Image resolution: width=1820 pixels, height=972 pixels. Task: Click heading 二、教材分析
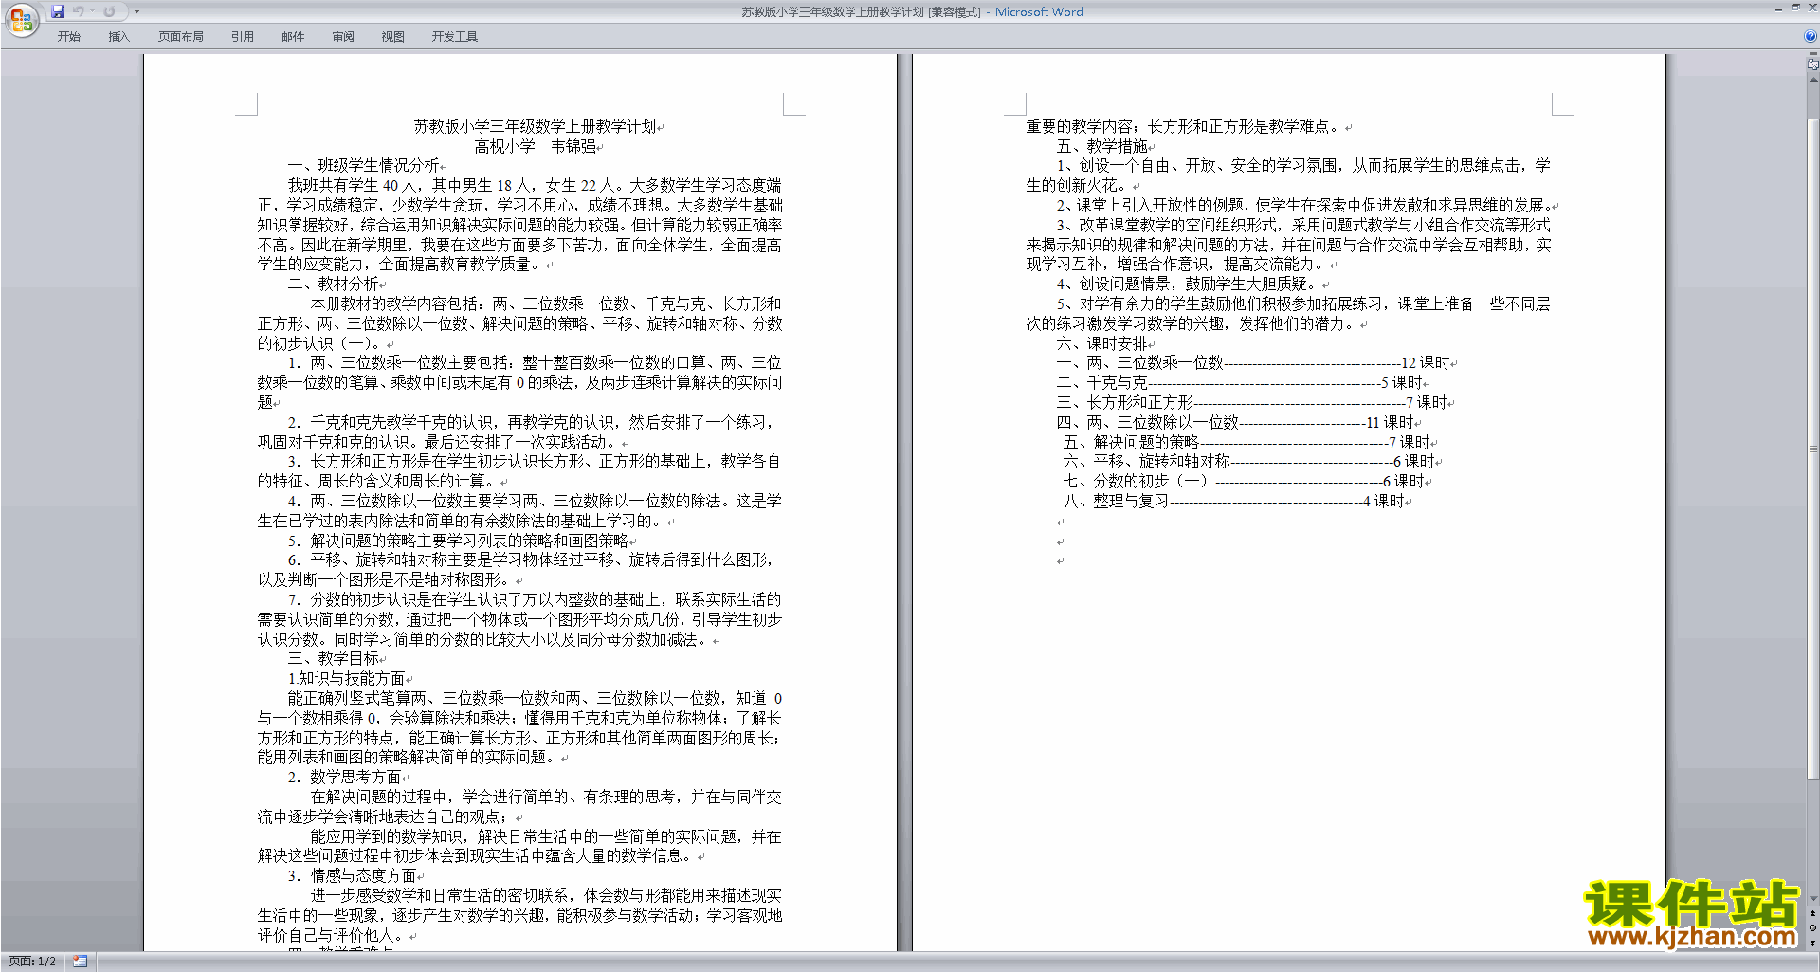point(334,284)
